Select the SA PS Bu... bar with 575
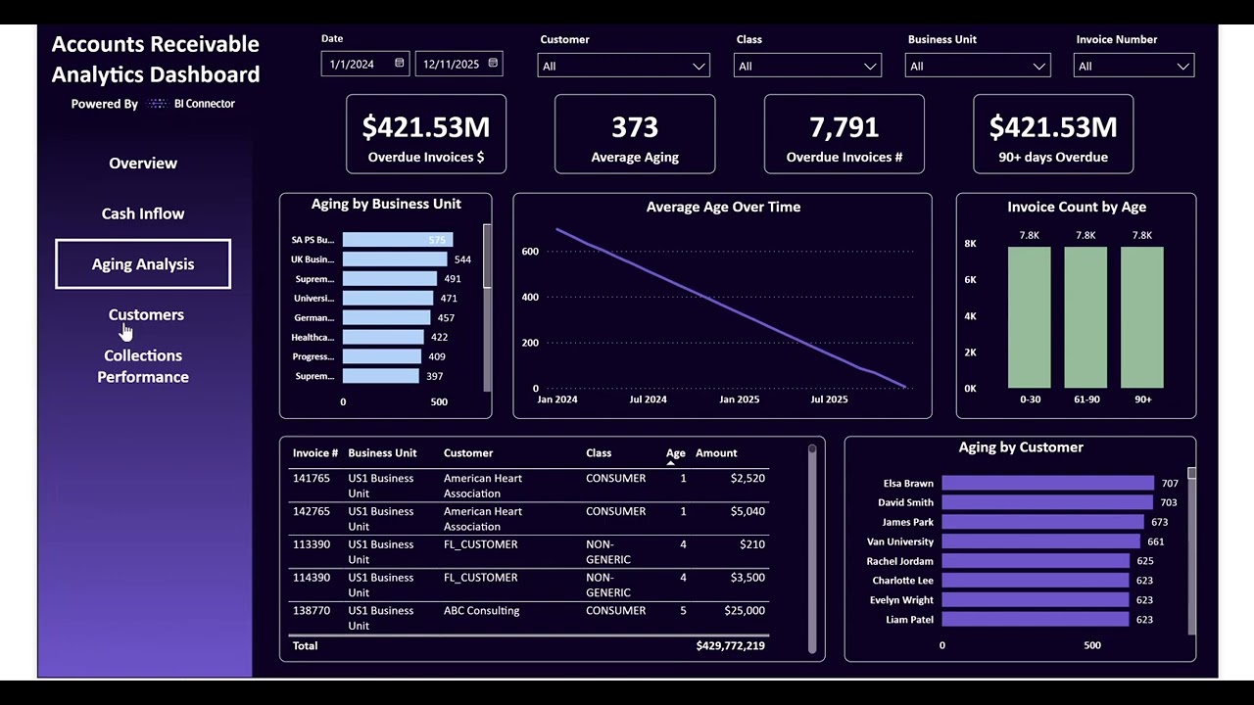Viewport: 1254px width, 705px height. 398,240
